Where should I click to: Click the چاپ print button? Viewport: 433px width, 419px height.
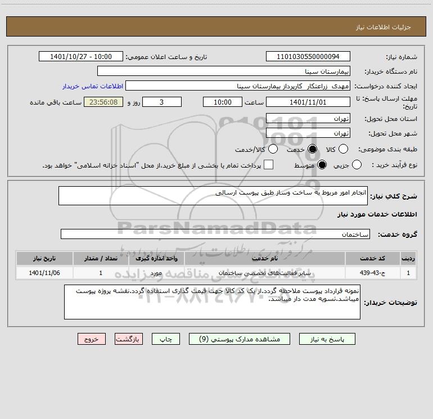click(x=166, y=339)
